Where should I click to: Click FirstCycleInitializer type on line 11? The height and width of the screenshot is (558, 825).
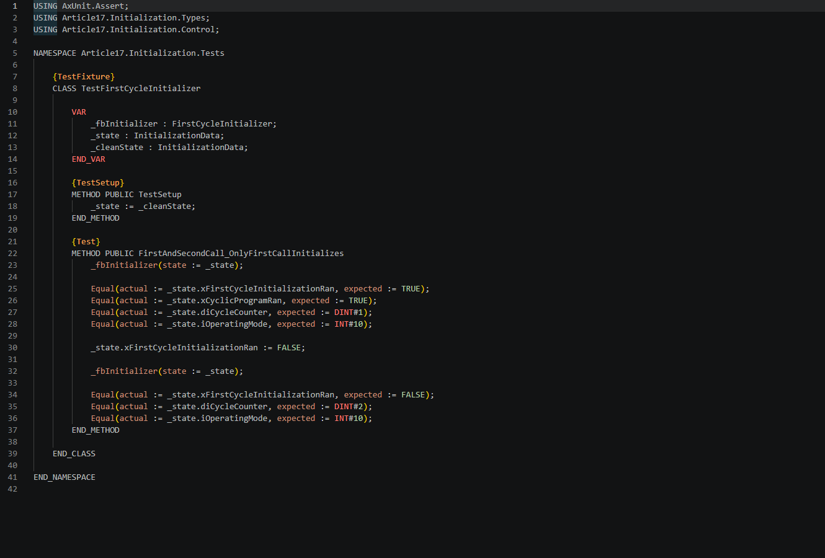coord(222,124)
